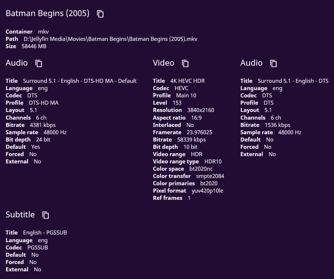
Task: Copy the Subtitle stream info
Action: point(46,215)
